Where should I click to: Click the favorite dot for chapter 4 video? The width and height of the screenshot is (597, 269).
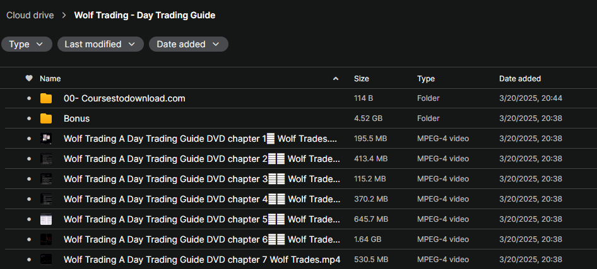29,199
